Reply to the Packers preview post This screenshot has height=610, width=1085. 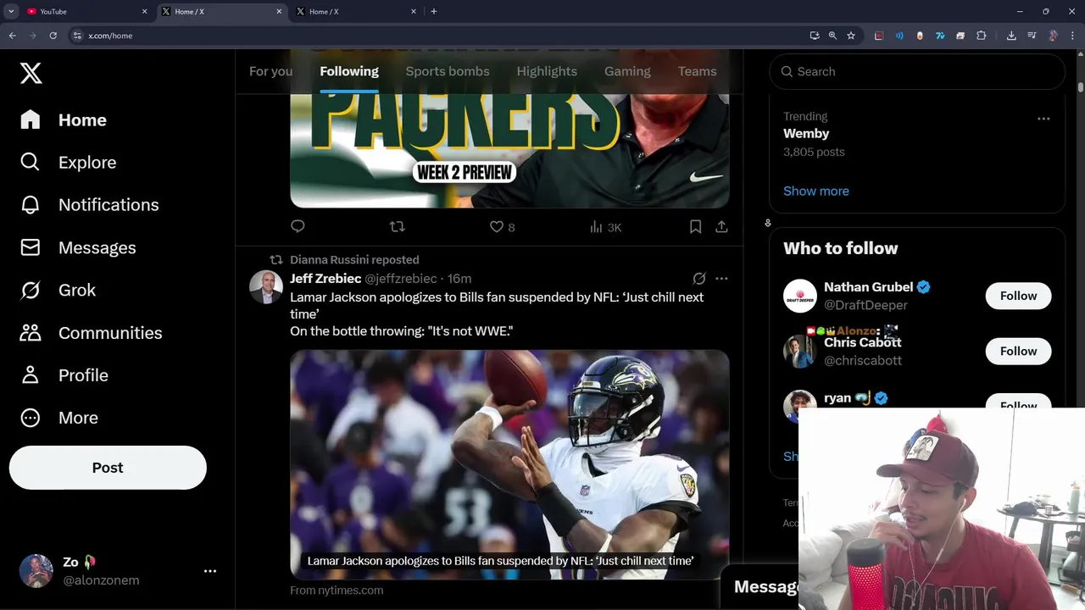pyautogui.click(x=298, y=226)
